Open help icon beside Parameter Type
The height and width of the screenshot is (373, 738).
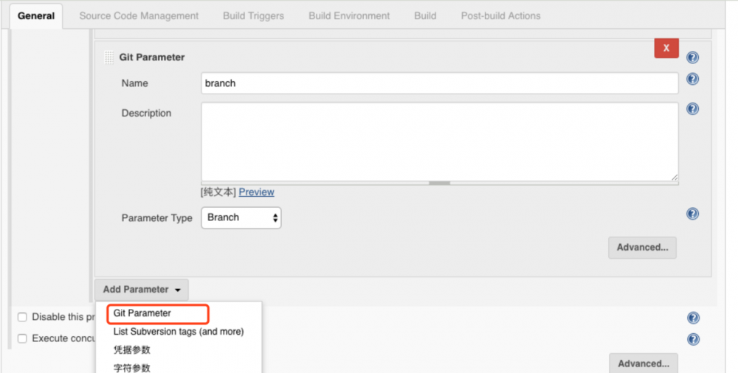(692, 214)
